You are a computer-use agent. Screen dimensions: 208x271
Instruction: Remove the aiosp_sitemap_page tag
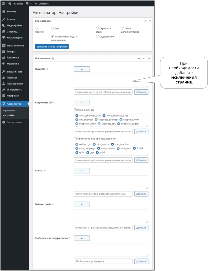pyautogui.click(x=104, y=116)
